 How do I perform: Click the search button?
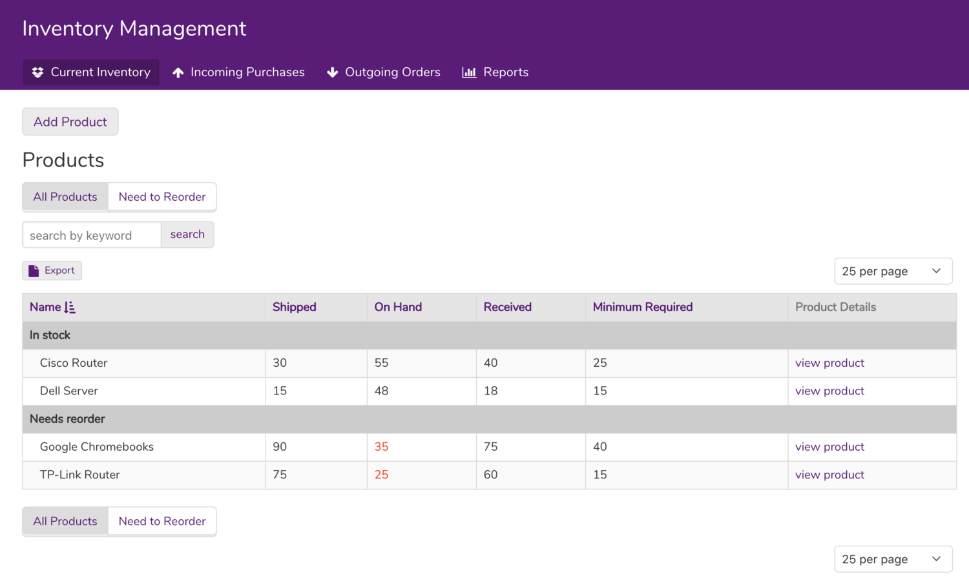187,234
